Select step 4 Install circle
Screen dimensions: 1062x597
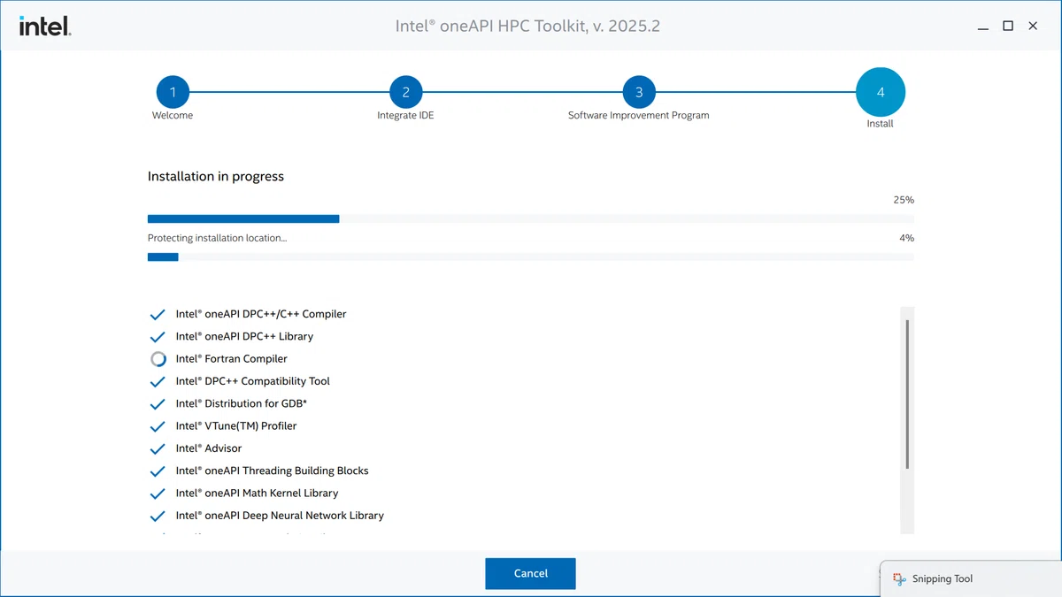point(881,92)
